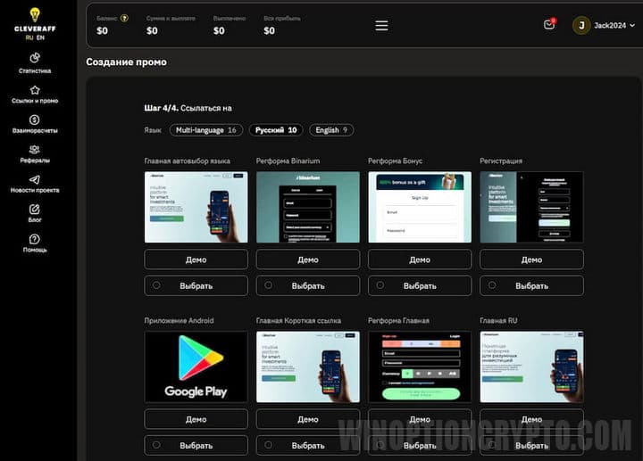Filter landings by English tab
The image size is (643, 461).
click(331, 130)
